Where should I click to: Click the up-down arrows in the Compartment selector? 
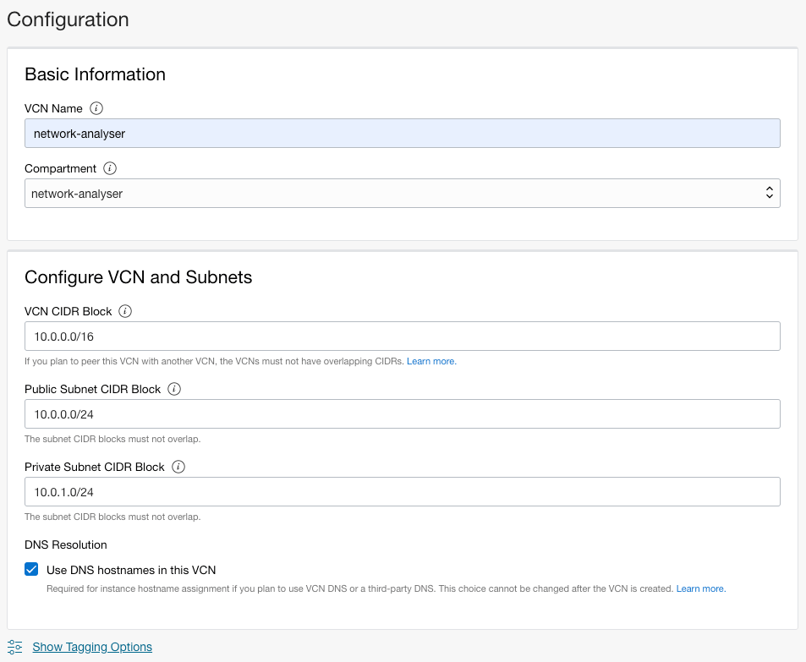pos(769,194)
